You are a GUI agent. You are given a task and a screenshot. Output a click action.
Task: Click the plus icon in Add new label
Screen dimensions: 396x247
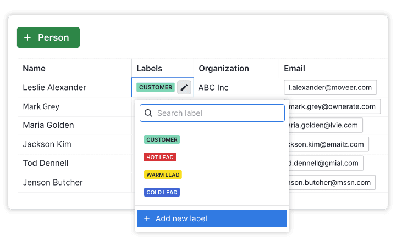click(x=147, y=218)
